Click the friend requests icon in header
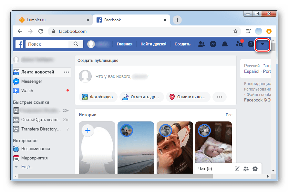 (201, 44)
